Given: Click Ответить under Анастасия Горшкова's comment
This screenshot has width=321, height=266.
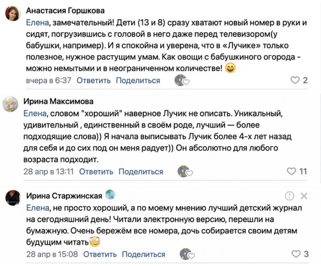Looking at the screenshot, I should click(x=94, y=80).
